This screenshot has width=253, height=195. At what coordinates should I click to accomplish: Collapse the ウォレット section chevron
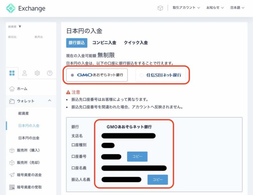50,101
